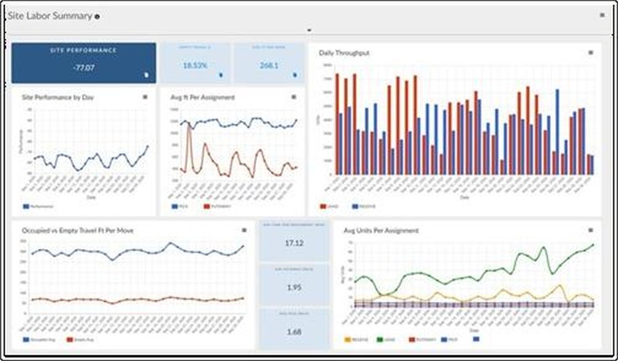618x361 pixels.
Task: Expand the dropdown arrow under the header
Action: tap(310, 30)
